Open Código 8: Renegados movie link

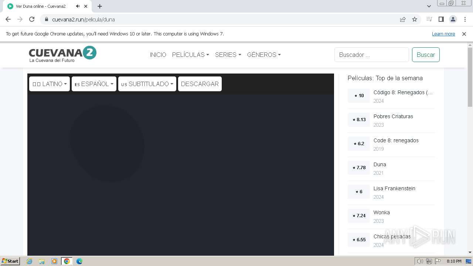click(403, 92)
